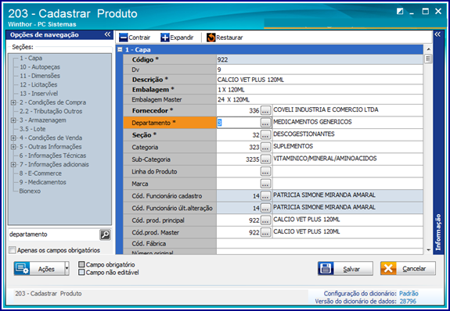Click the scrollbar down arrow of form grid
The image size is (450, 311).
pyautogui.click(x=428, y=250)
